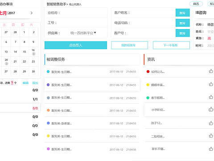
Task: Click the 点击签入 sign-in button
Action: (76, 45)
